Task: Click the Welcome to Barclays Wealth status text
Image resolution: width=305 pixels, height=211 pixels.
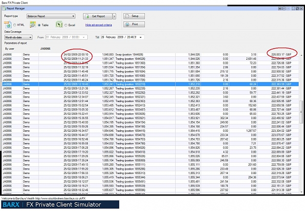Action: (43, 198)
